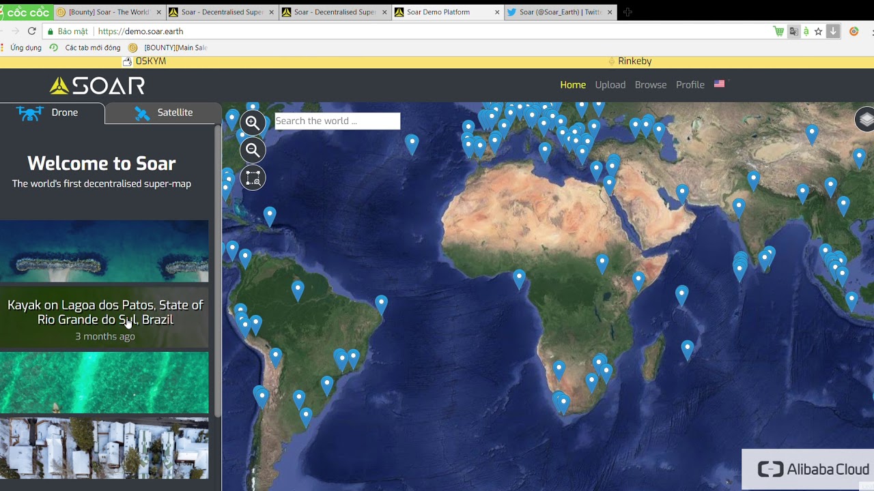This screenshot has width=874, height=491.
Task: Click the 'Search the world' input field
Action: pyautogui.click(x=337, y=121)
